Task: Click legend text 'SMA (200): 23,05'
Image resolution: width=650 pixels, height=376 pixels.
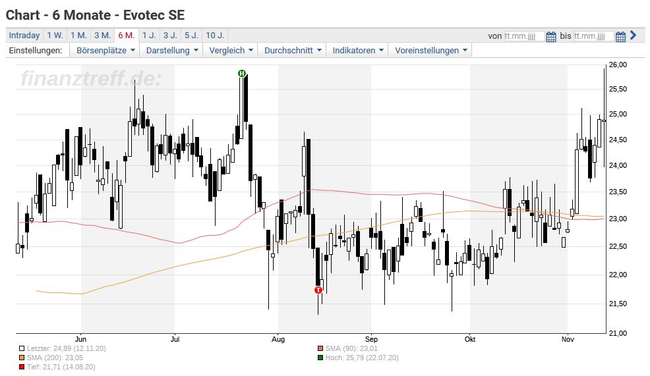Action: pyautogui.click(x=55, y=358)
